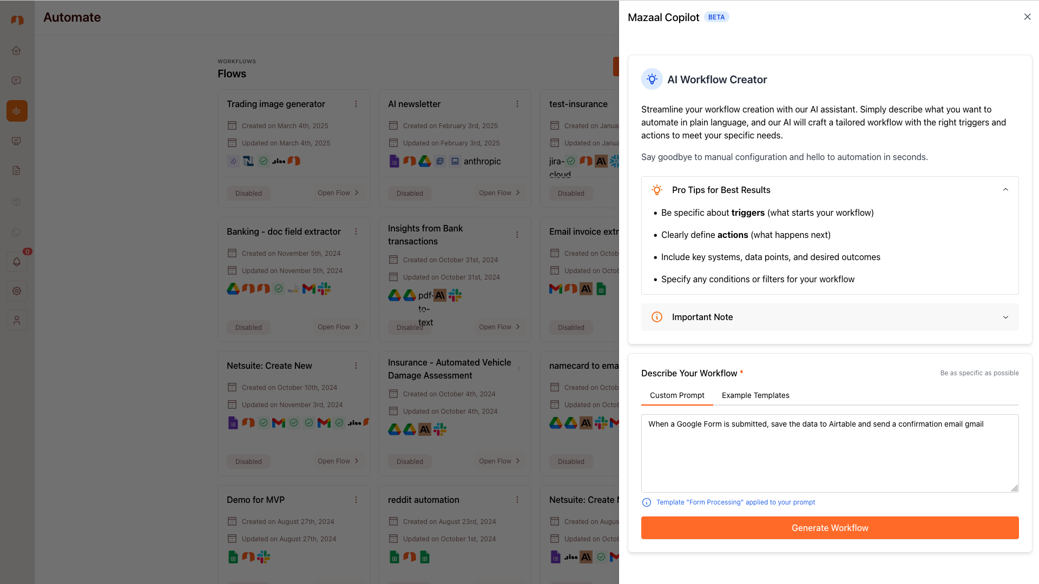Click the document icon in sidebar
The height and width of the screenshot is (584, 1039).
click(16, 170)
